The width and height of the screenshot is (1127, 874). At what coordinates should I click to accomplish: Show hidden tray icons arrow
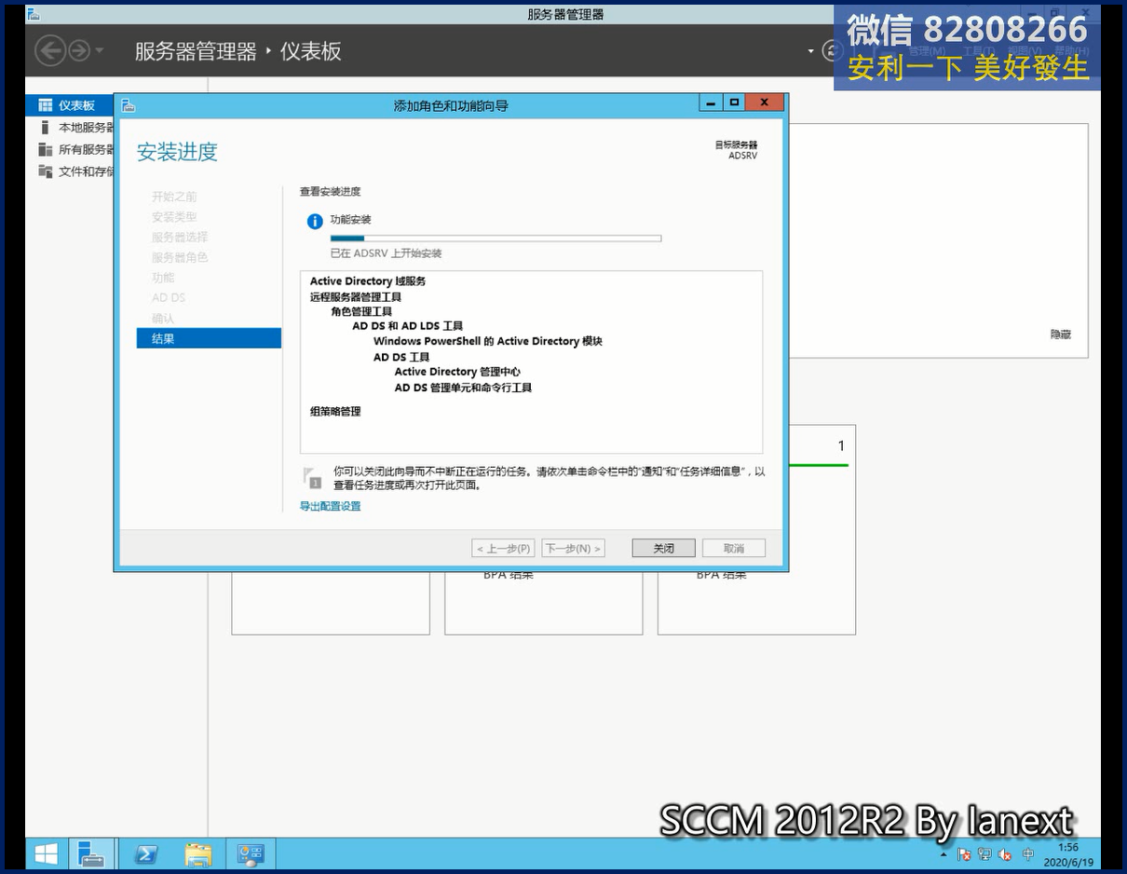coord(943,854)
